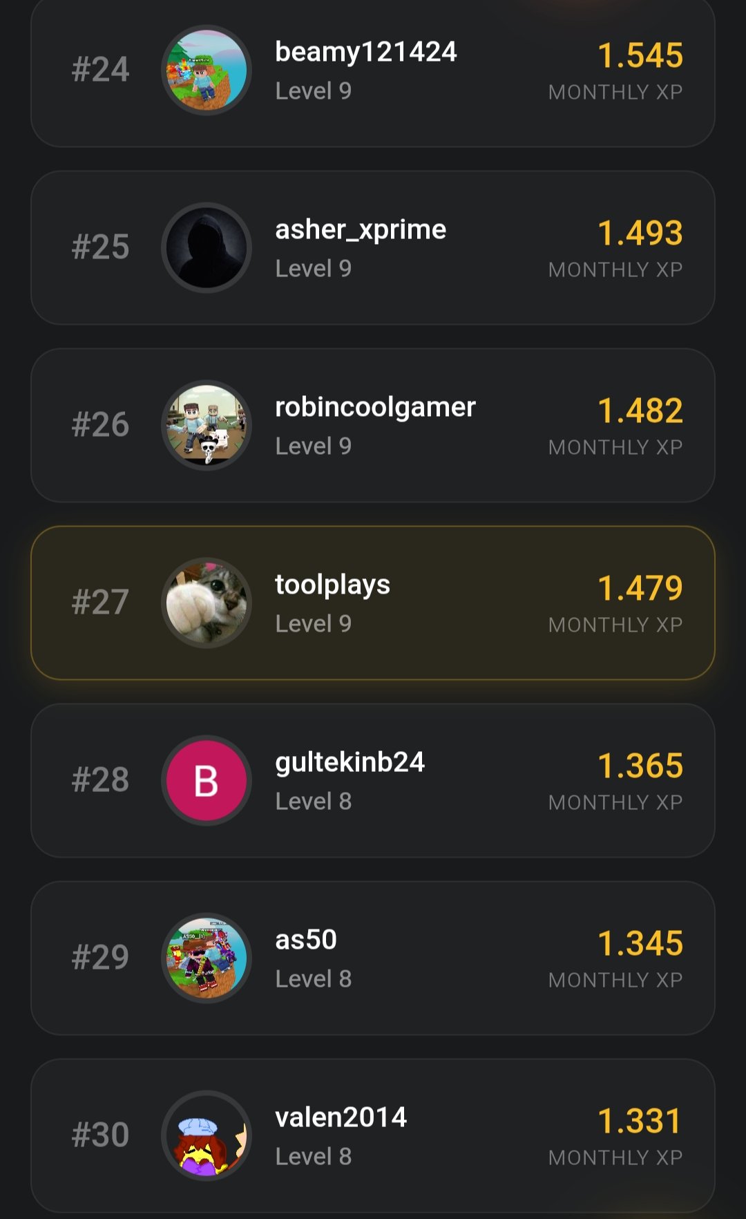
Task: Click the username asher_xprime
Action: (x=360, y=229)
